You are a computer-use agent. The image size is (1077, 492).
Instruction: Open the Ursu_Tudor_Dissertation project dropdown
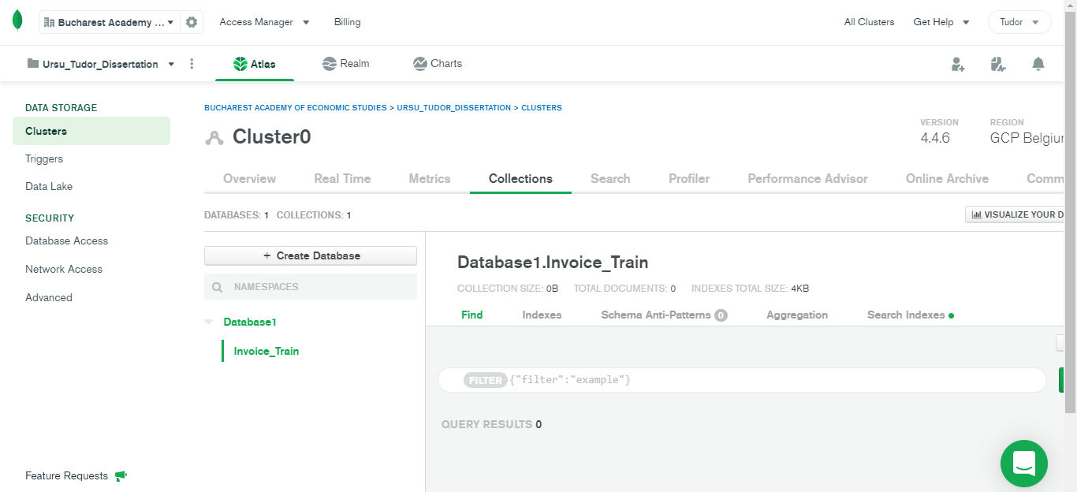click(x=101, y=64)
